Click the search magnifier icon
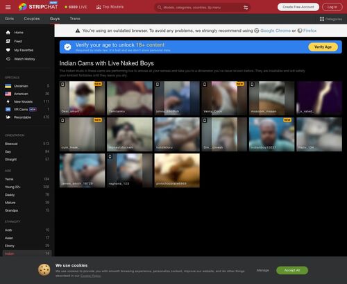Screen dimensions: 347x284 click(160, 8)
